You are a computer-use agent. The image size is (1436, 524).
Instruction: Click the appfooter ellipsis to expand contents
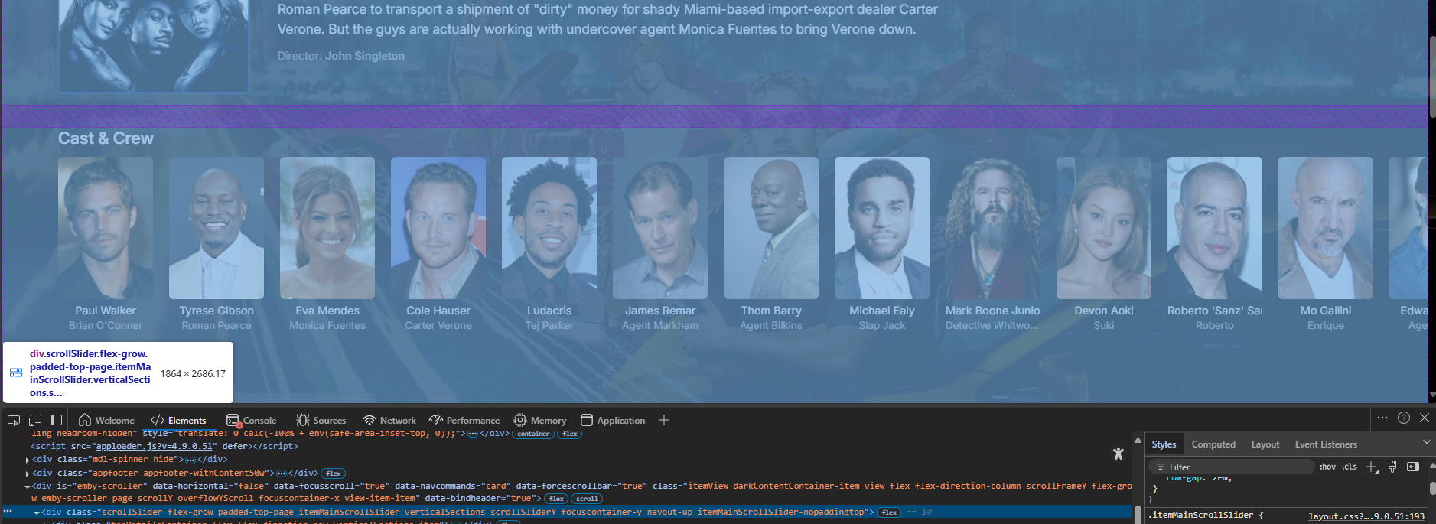[x=282, y=473]
